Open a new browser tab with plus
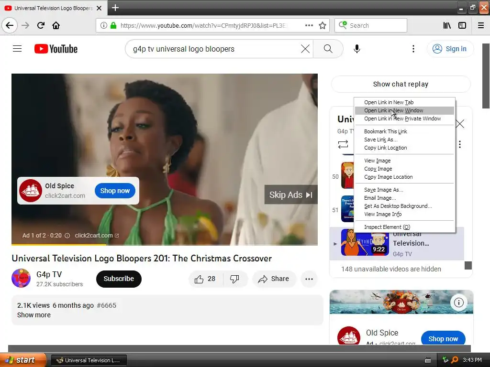The image size is (490, 367). tap(115, 8)
